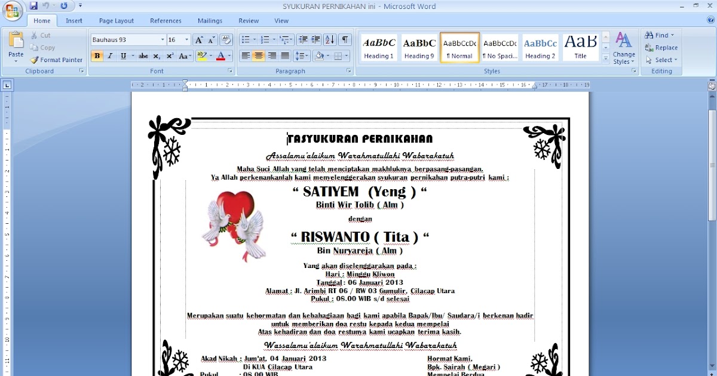Open the Font dialog launcher
Image resolution: width=717 pixels, height=376 pixels.
230,71
